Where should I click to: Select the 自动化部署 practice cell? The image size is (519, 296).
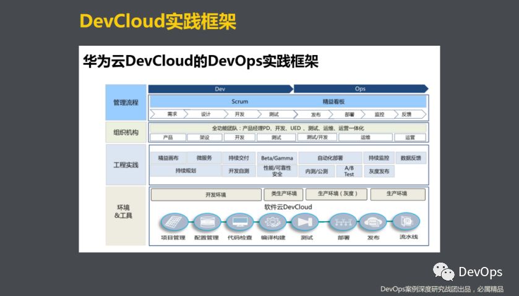point(330,158)
